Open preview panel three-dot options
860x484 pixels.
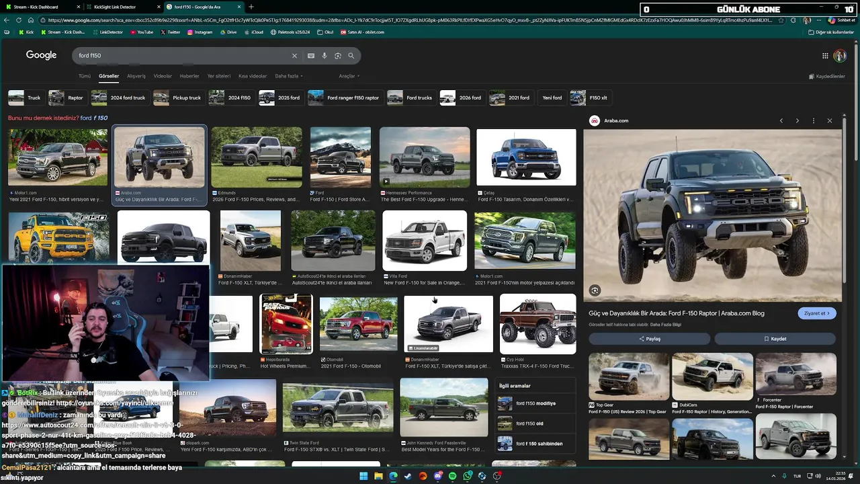pos(814,121)
